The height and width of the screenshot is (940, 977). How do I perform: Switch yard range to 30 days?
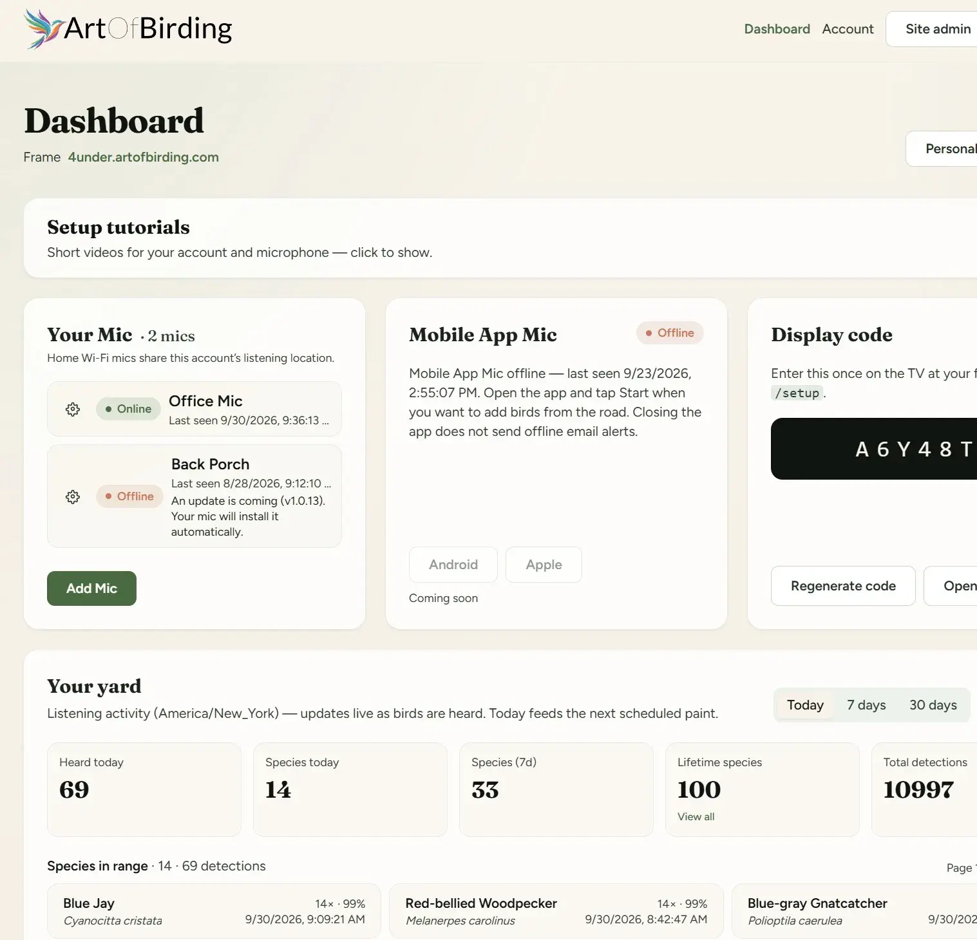(x=933, y=705)
